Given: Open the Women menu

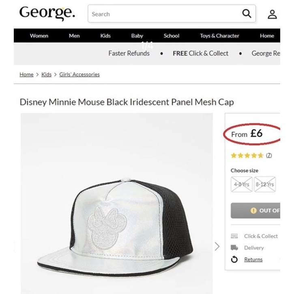Looking at the screenshot, I should [x=39, y=36].
